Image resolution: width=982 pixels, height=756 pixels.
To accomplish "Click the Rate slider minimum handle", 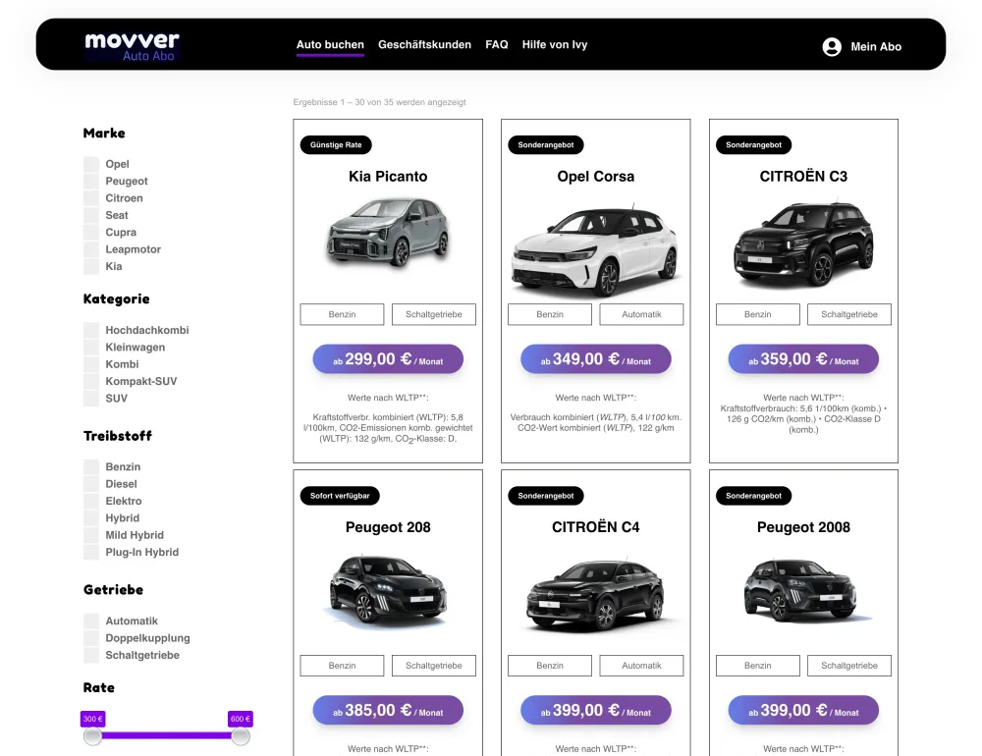I will pyautogui.click(x=92, y=735).
